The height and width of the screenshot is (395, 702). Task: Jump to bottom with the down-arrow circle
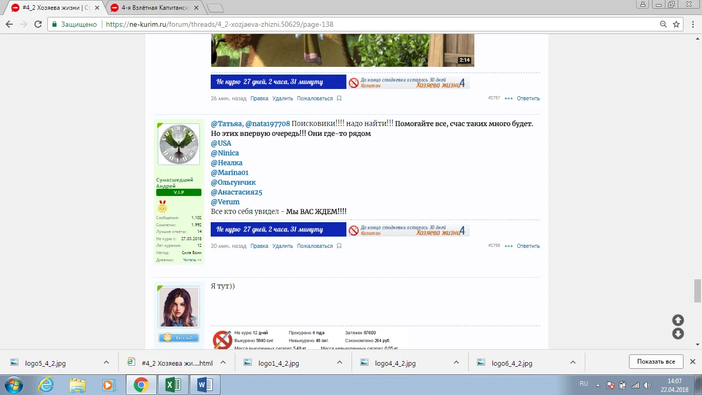pos(678,334)
